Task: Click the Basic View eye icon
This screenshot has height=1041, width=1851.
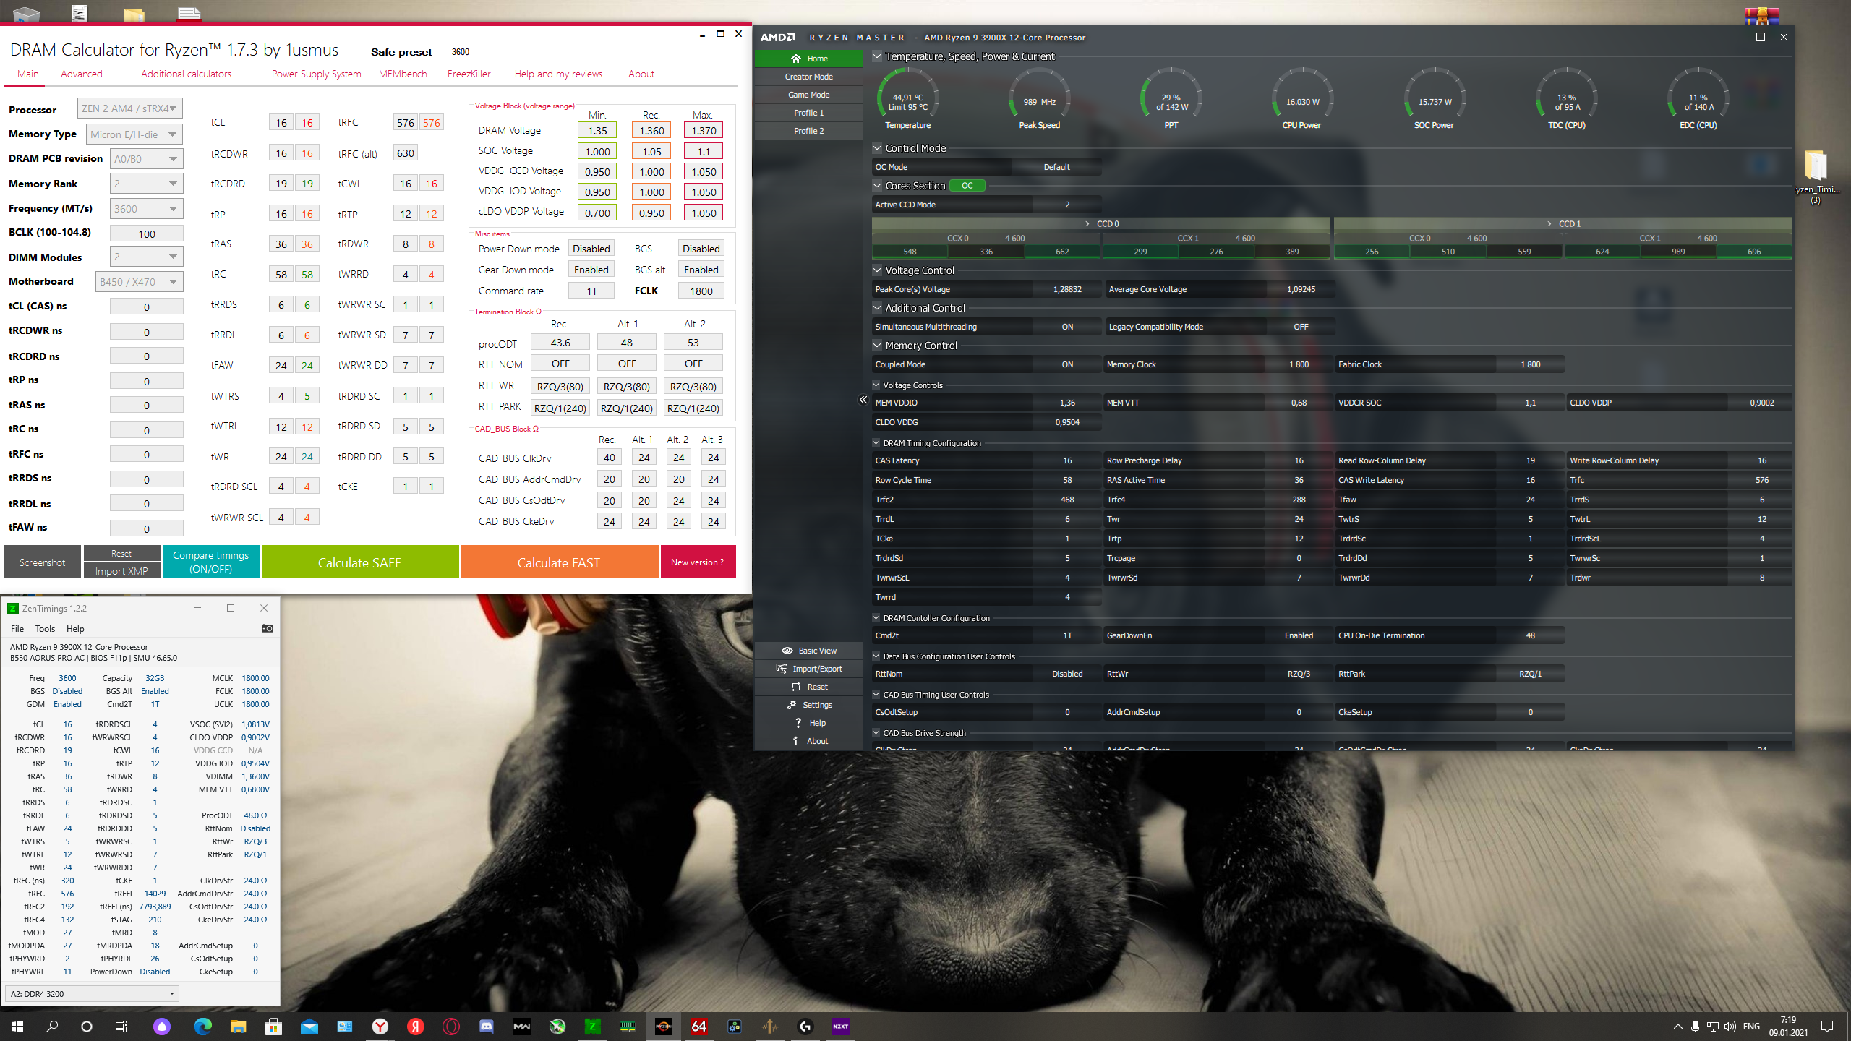Action: tap(787, 651)
